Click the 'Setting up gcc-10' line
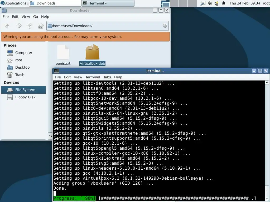Screen dimensions: 270x202 pyautogui.click(x=95, y=143)
